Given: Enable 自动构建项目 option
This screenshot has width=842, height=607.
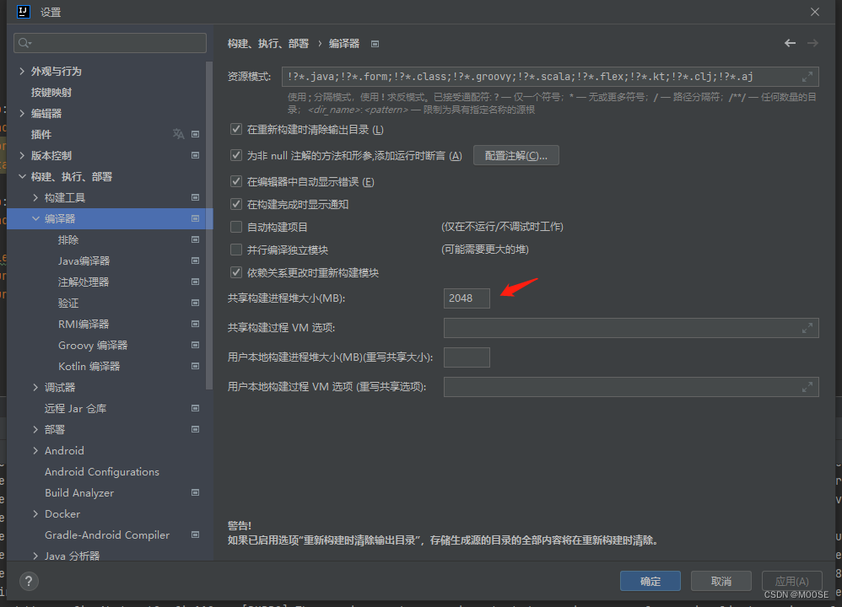Looking at the screenshot, I should tap(235, 225).
